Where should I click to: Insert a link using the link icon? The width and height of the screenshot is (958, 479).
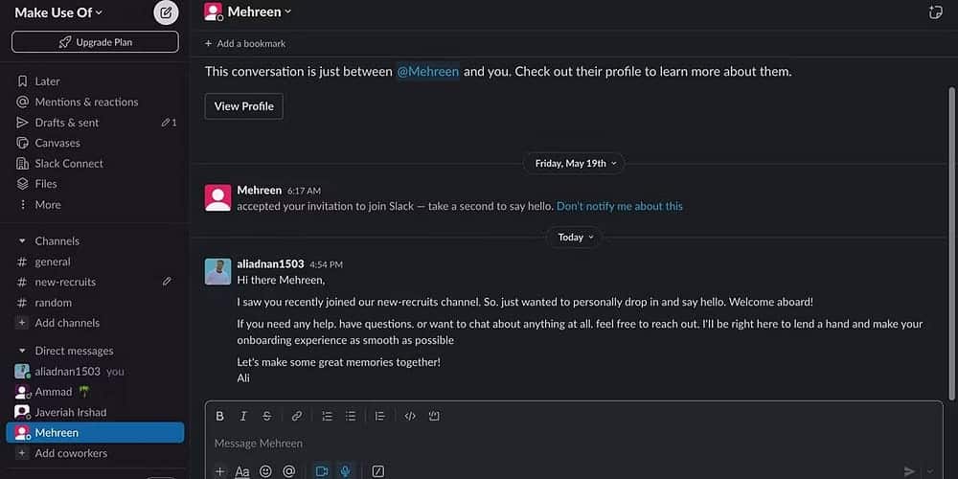(297, 416)
